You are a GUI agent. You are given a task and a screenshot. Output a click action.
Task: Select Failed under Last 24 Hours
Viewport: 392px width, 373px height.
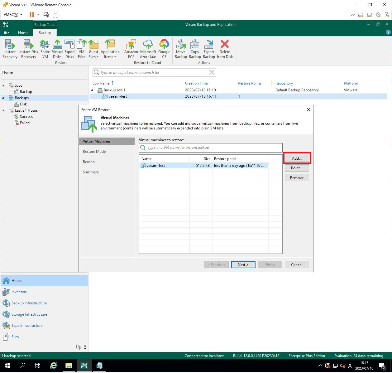click(25, 123)
